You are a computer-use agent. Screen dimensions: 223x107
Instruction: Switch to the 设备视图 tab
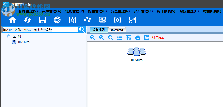[x=99, y=30]
